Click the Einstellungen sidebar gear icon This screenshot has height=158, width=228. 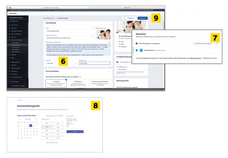[9, 82]
